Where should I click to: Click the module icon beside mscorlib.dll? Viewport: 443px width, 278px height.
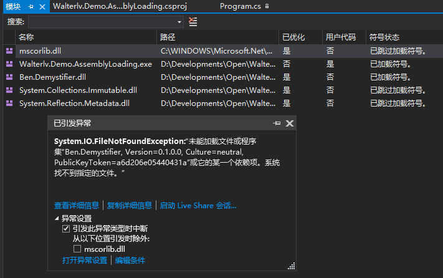click(9, 50)
